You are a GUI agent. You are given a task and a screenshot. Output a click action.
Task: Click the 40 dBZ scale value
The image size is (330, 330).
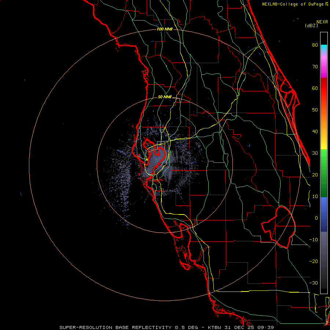click(315, 132)
